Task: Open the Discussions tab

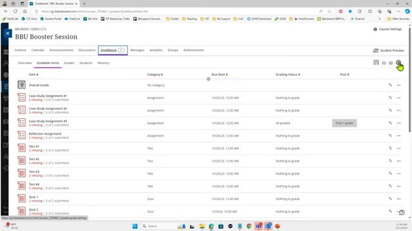Action: point(87,50)
